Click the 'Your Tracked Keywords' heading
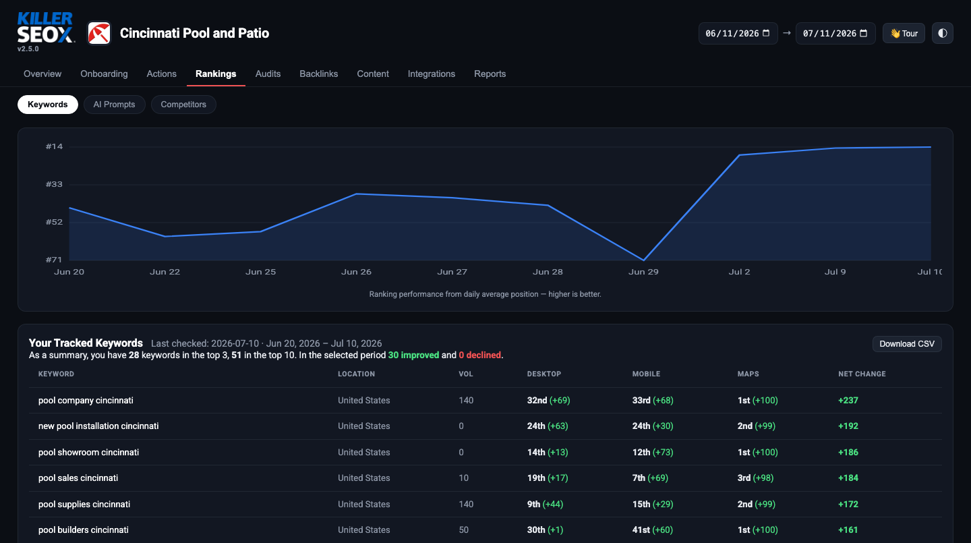971x543 pixels. (x=86, y=343)
